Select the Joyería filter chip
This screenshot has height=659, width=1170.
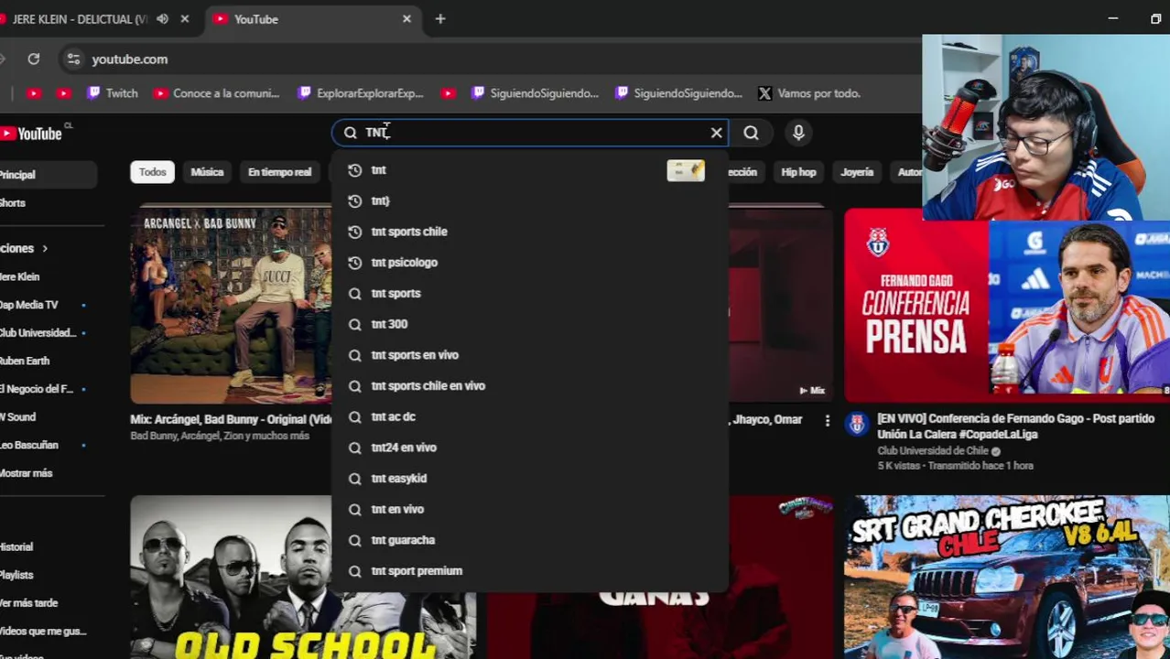pyautogui.click(x=857, y=172)
